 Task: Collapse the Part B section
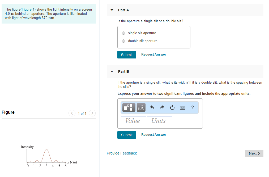(112, 71)
